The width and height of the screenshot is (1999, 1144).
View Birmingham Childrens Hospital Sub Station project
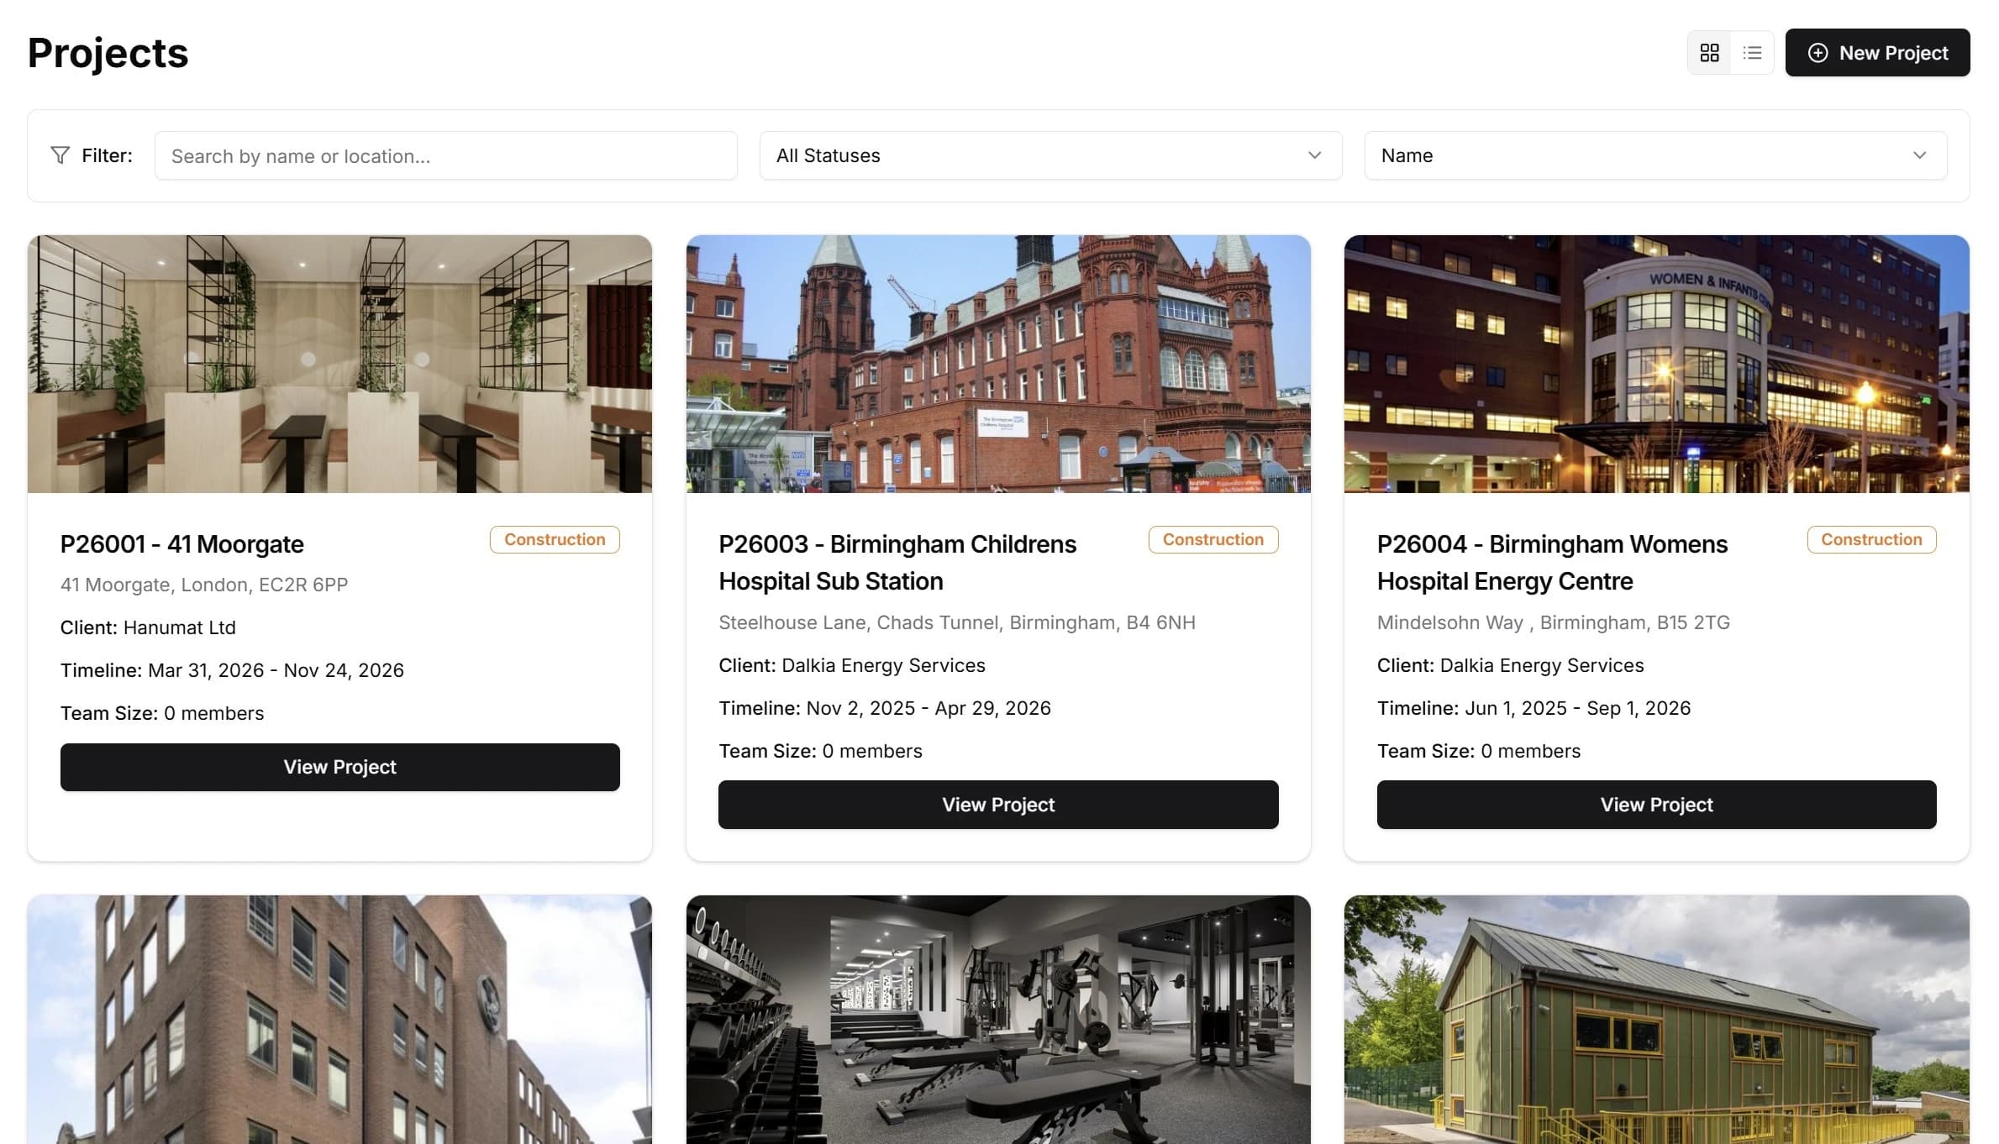tap(997, 804)
